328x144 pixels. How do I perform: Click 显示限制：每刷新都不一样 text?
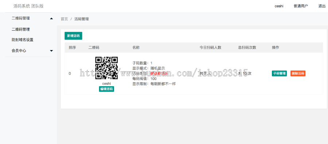[x=154, y=84]
